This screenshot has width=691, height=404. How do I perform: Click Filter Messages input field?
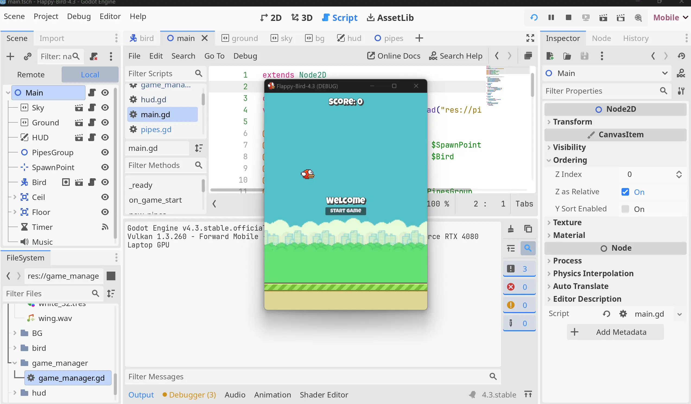(x=313, y=377)
